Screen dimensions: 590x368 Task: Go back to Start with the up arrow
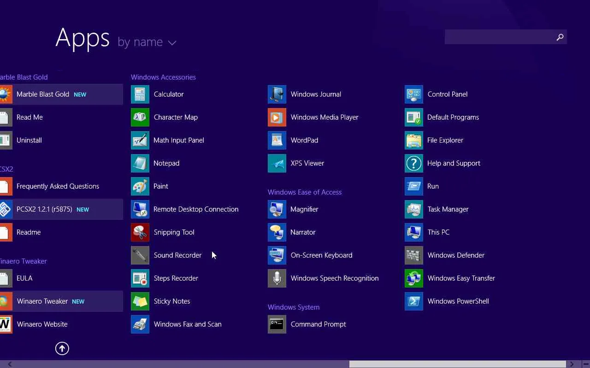coord(62,349)
